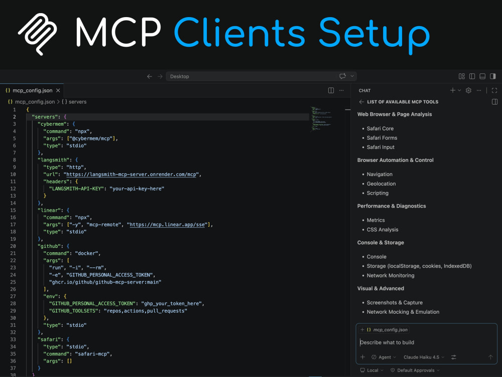Click the Web Browser & Page Analysis heading

click(x=395, y=114)
